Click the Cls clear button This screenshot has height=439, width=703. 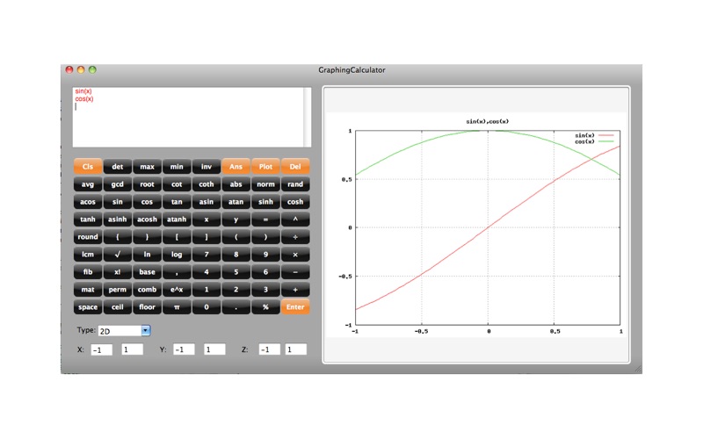88,167
